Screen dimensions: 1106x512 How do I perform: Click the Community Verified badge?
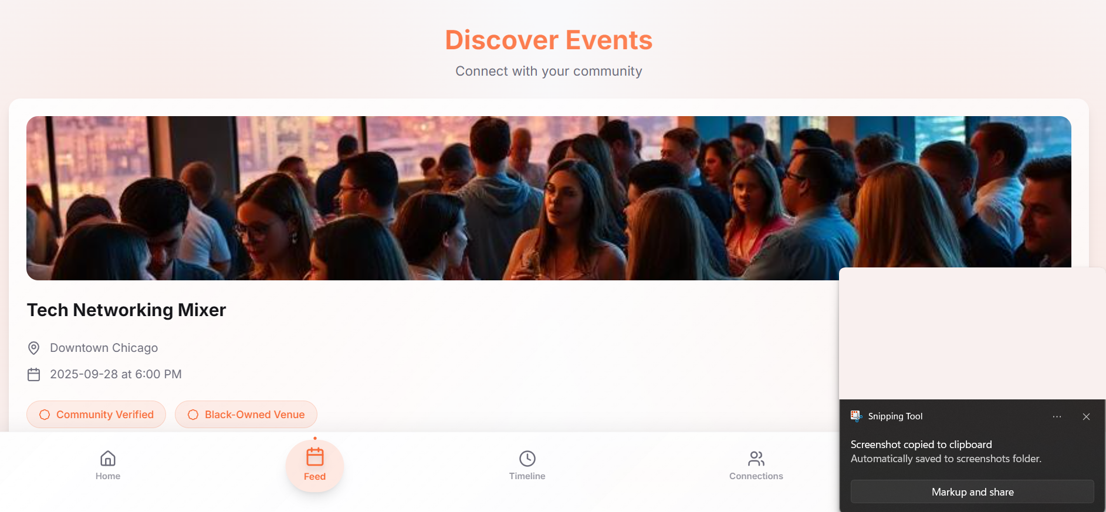pos(96,415)
